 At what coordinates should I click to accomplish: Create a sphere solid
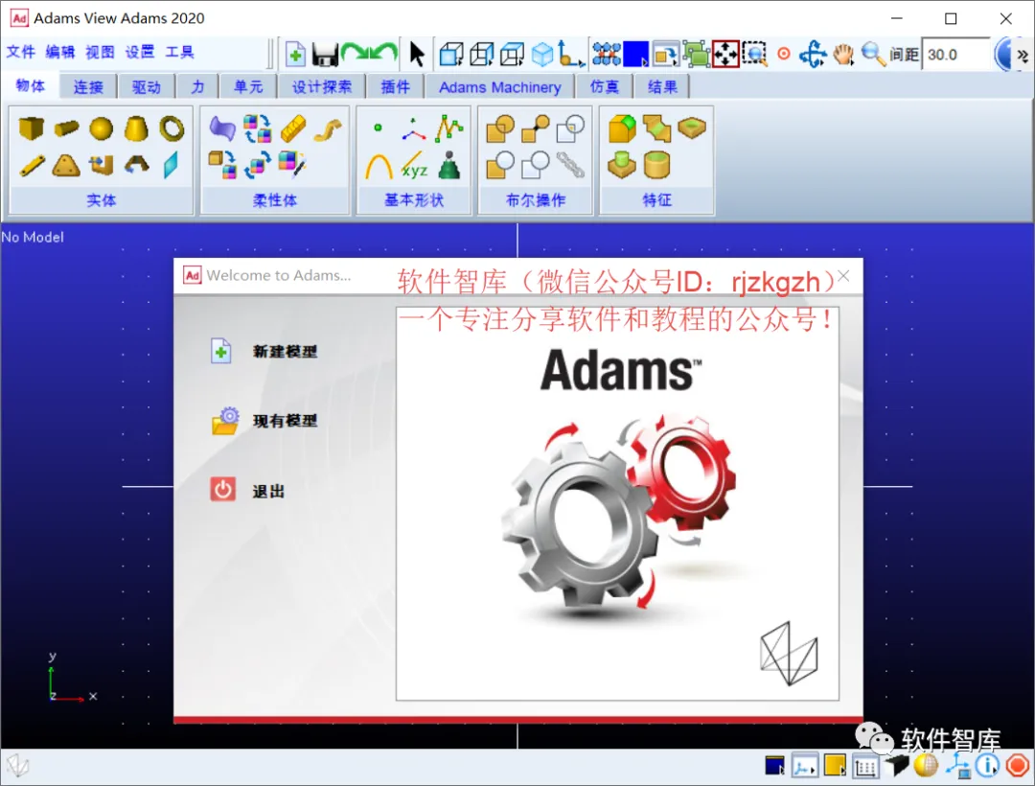click(101, 128)
